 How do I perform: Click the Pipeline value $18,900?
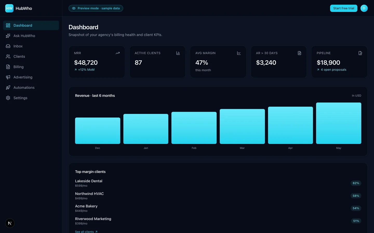(329, 63)
